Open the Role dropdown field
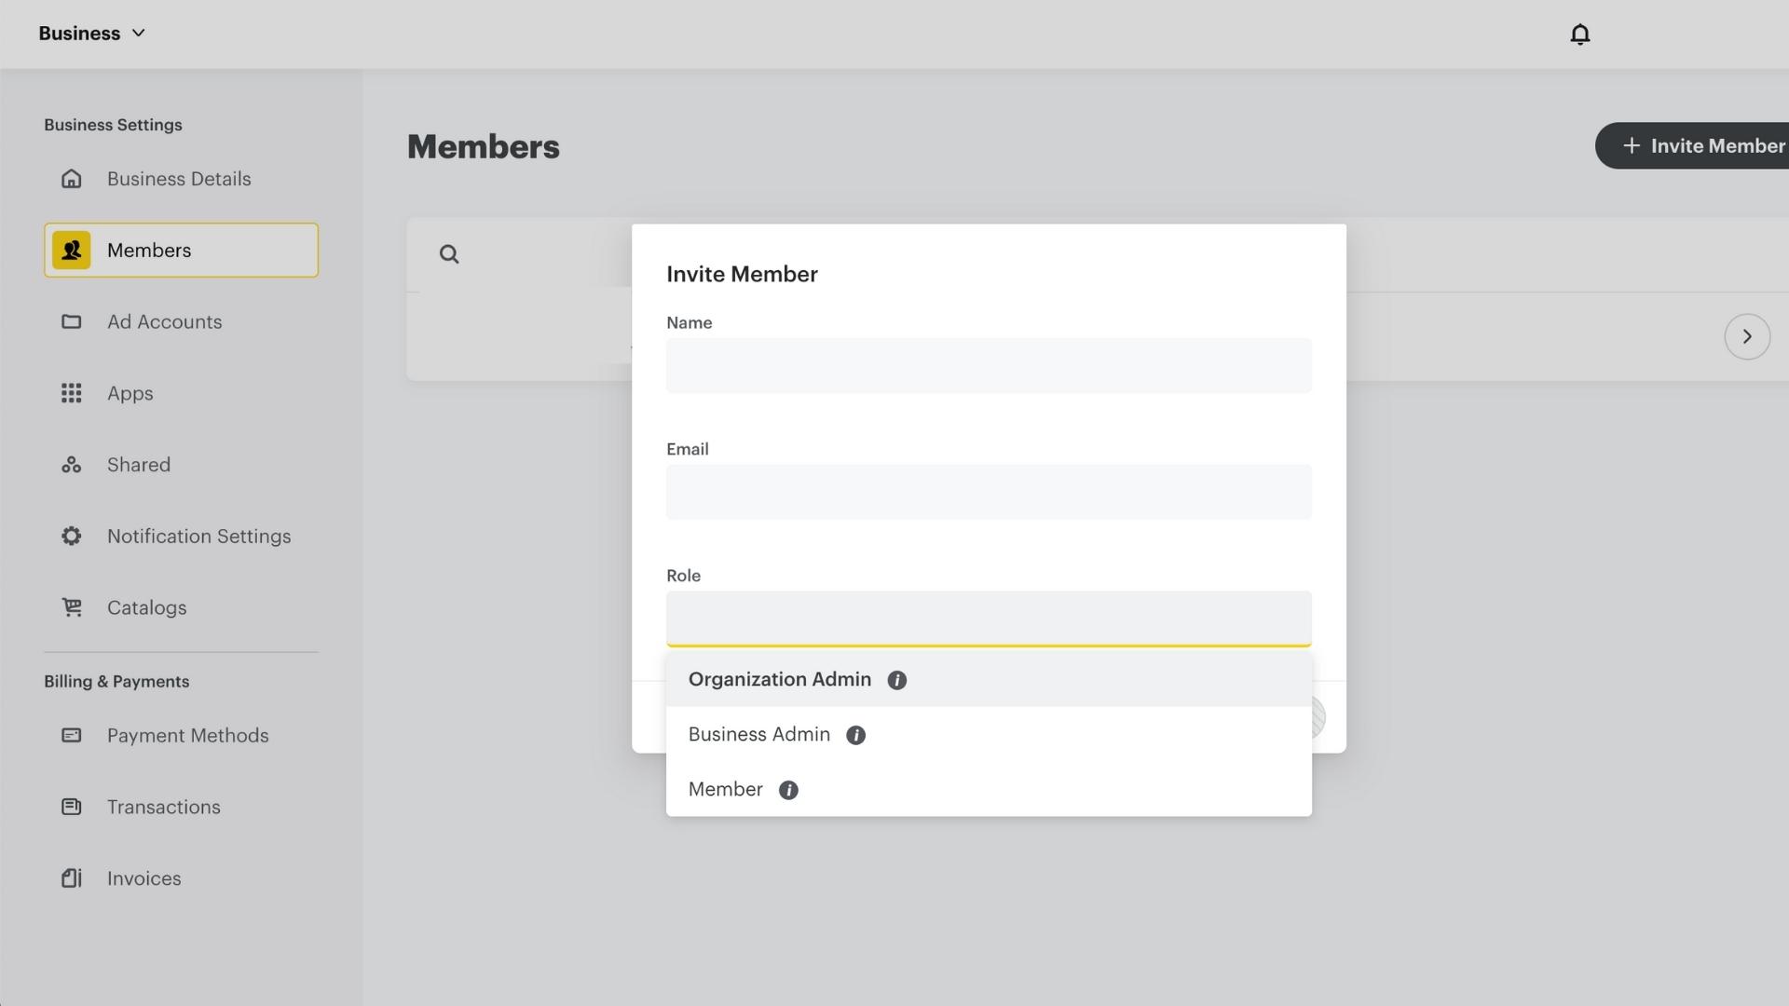1789x1006 pixels. pyautogui.click(x=989, y=619)
